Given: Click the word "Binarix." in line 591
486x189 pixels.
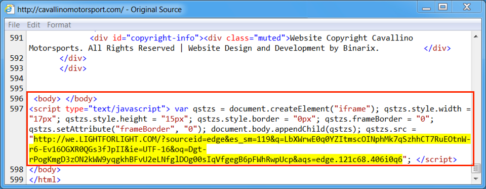Looking at the screenshot, I should point(361,49).
